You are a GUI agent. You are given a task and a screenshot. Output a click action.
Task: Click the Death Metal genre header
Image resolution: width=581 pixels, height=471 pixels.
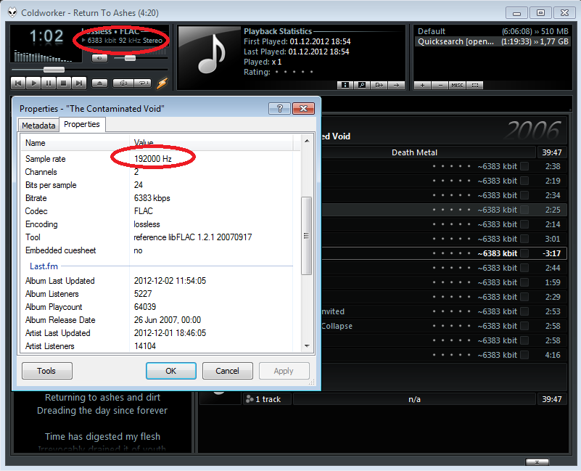pos(414,152)
